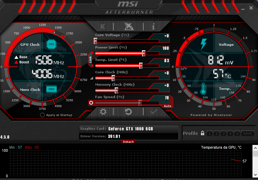Viewport: 258px width, 180px height.
Task: Click the Kombustor K icon
Action: [x=103, y=27]
